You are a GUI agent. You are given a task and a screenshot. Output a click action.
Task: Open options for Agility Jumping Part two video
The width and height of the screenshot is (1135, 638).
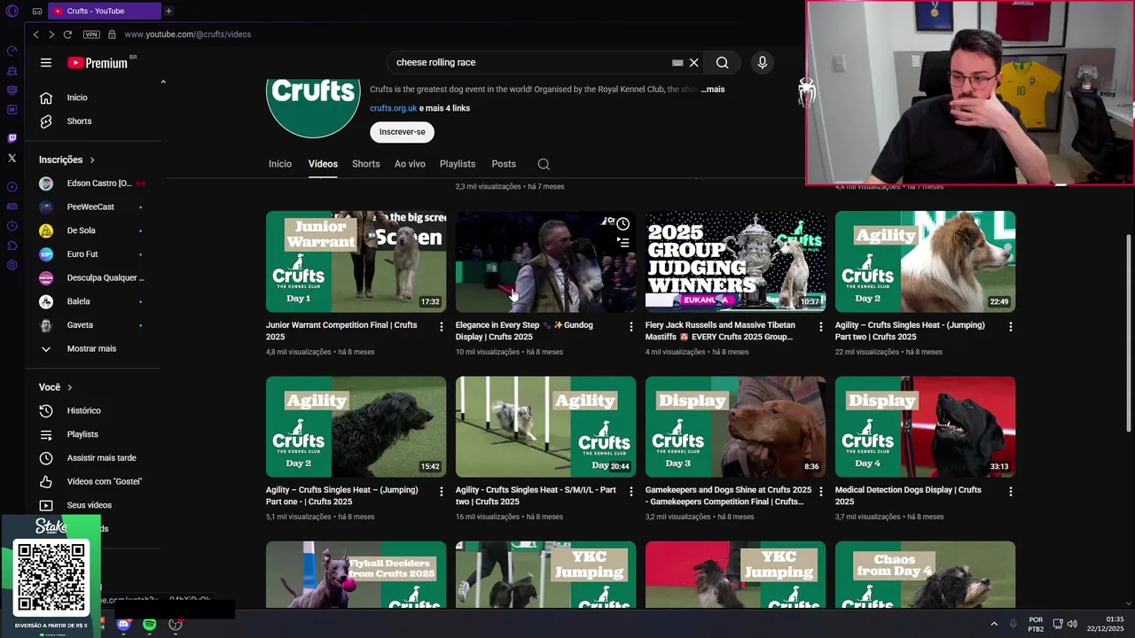(x=1011, y=327)
